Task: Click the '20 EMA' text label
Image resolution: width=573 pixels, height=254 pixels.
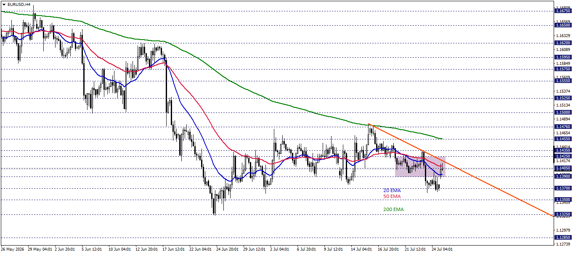Action: point(392,190)
